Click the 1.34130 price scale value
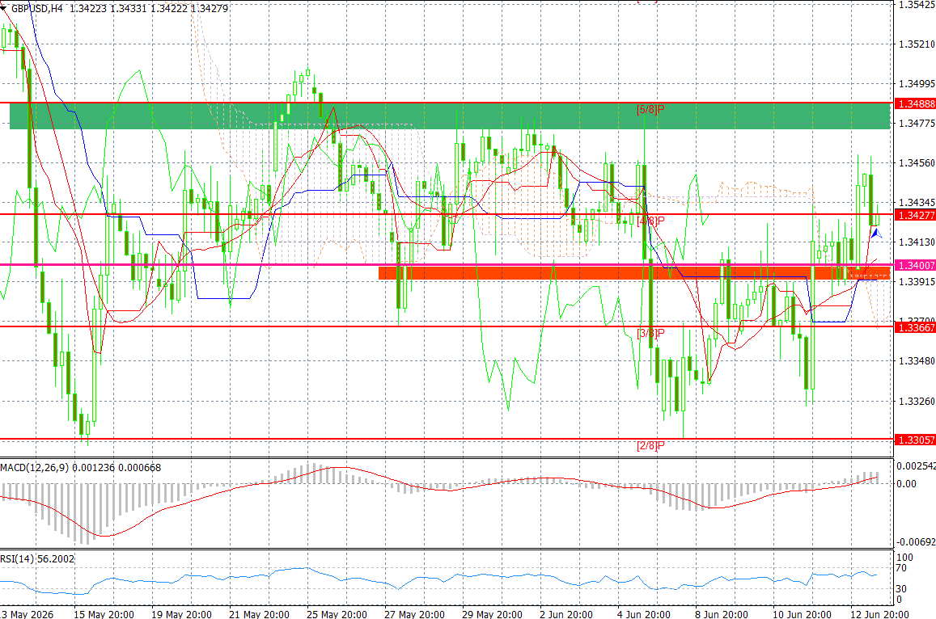 [x=917, y=242]
